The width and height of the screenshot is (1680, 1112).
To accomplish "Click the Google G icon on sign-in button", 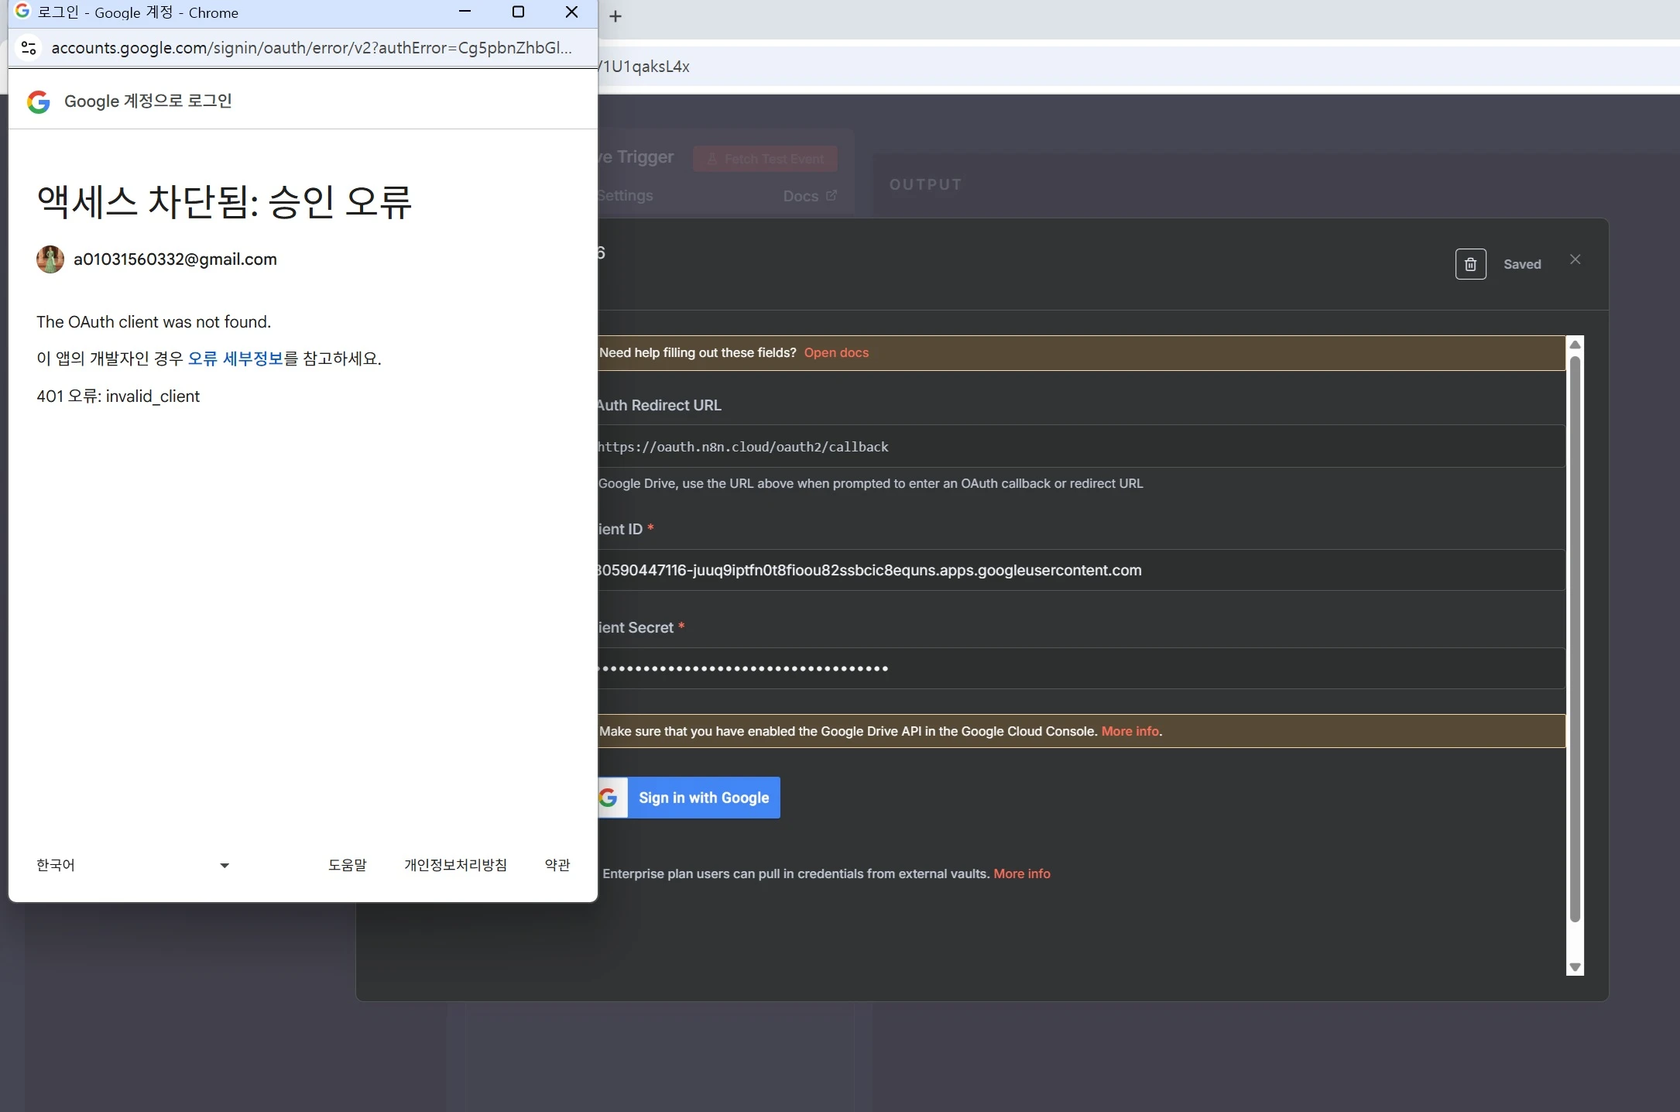I will point(609,798).
